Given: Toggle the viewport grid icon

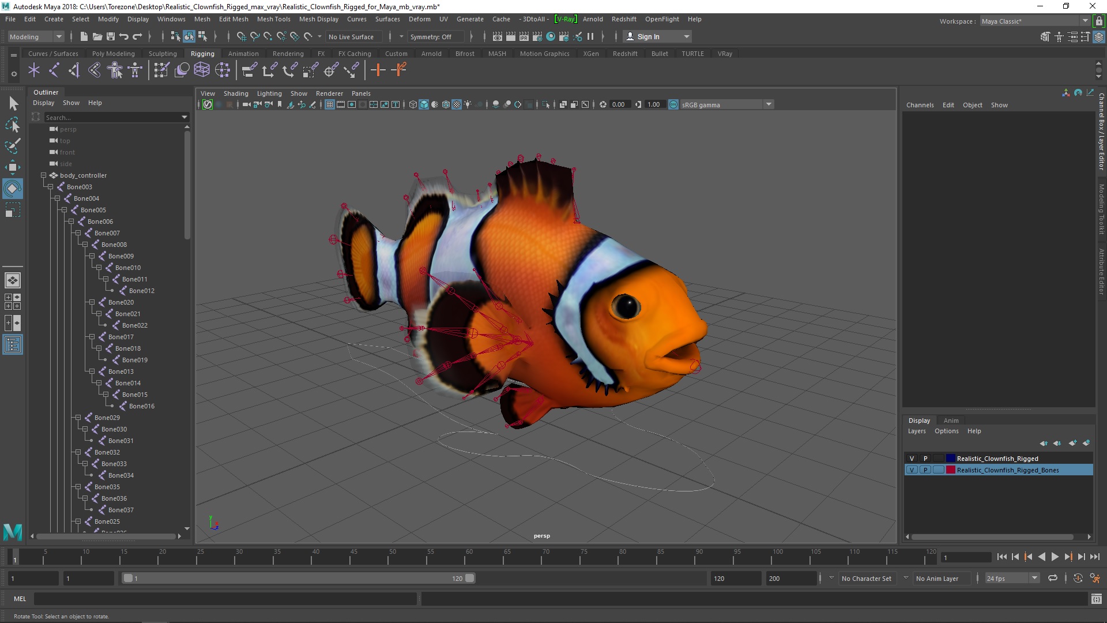Looking at the screenshot, I should click(x=330, y=104).
